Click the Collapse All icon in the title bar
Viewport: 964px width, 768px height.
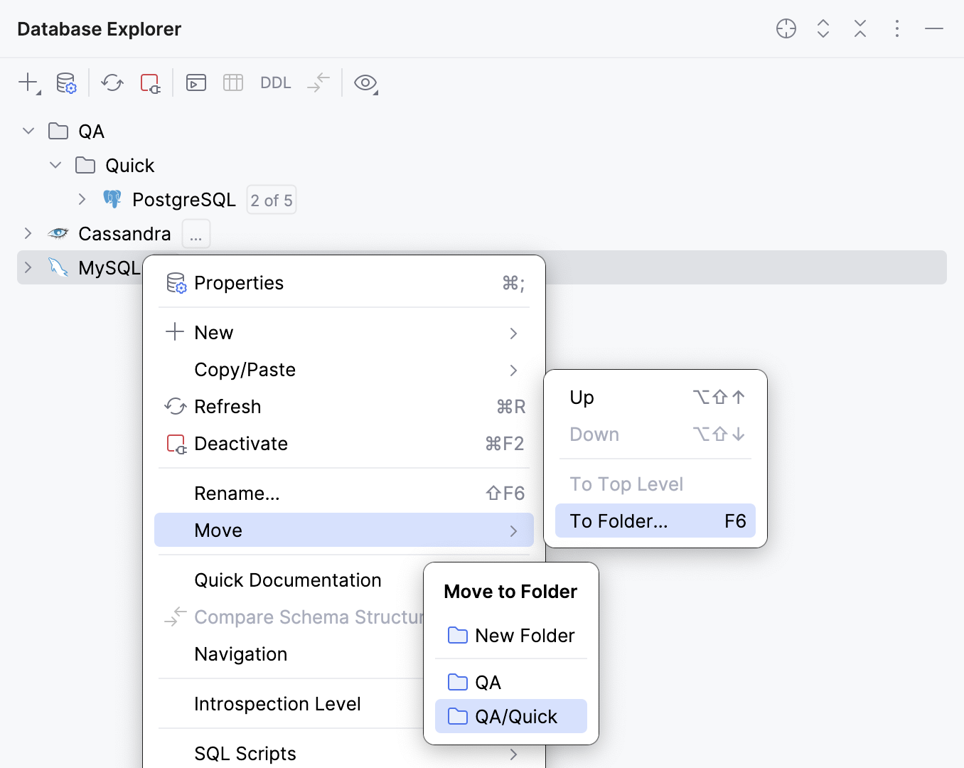860,28
